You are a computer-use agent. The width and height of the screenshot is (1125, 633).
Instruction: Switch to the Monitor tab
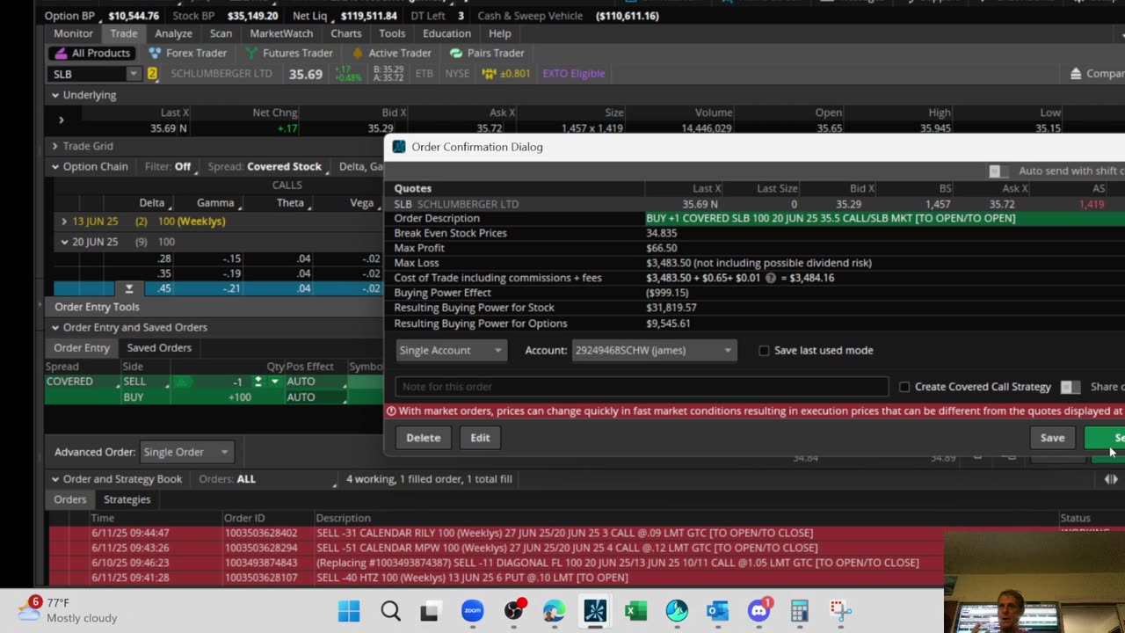point(73,33)
